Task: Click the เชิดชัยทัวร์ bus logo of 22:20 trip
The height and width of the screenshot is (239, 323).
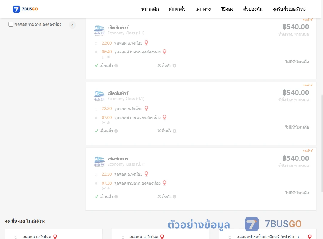Action: click(x=99, y=96)
